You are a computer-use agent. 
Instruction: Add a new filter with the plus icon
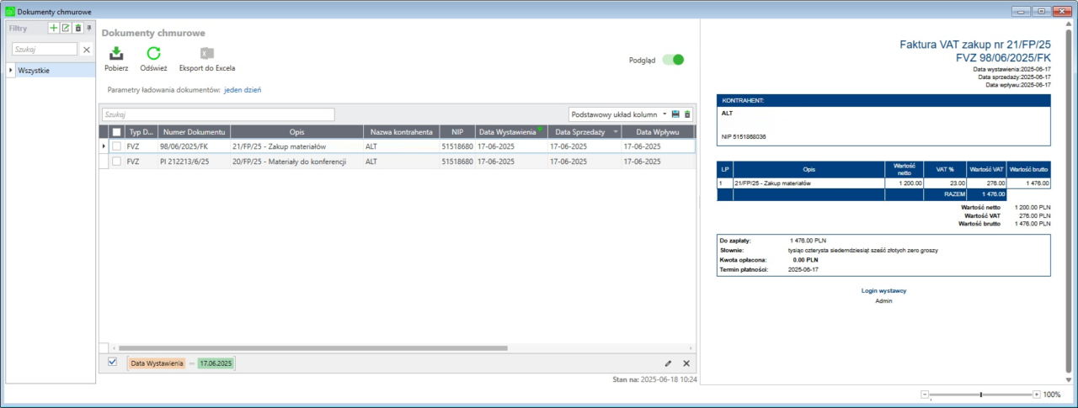[54, 28]
